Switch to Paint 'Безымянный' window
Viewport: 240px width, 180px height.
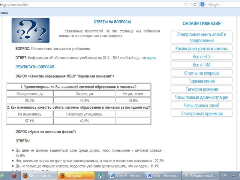(200, 175)
